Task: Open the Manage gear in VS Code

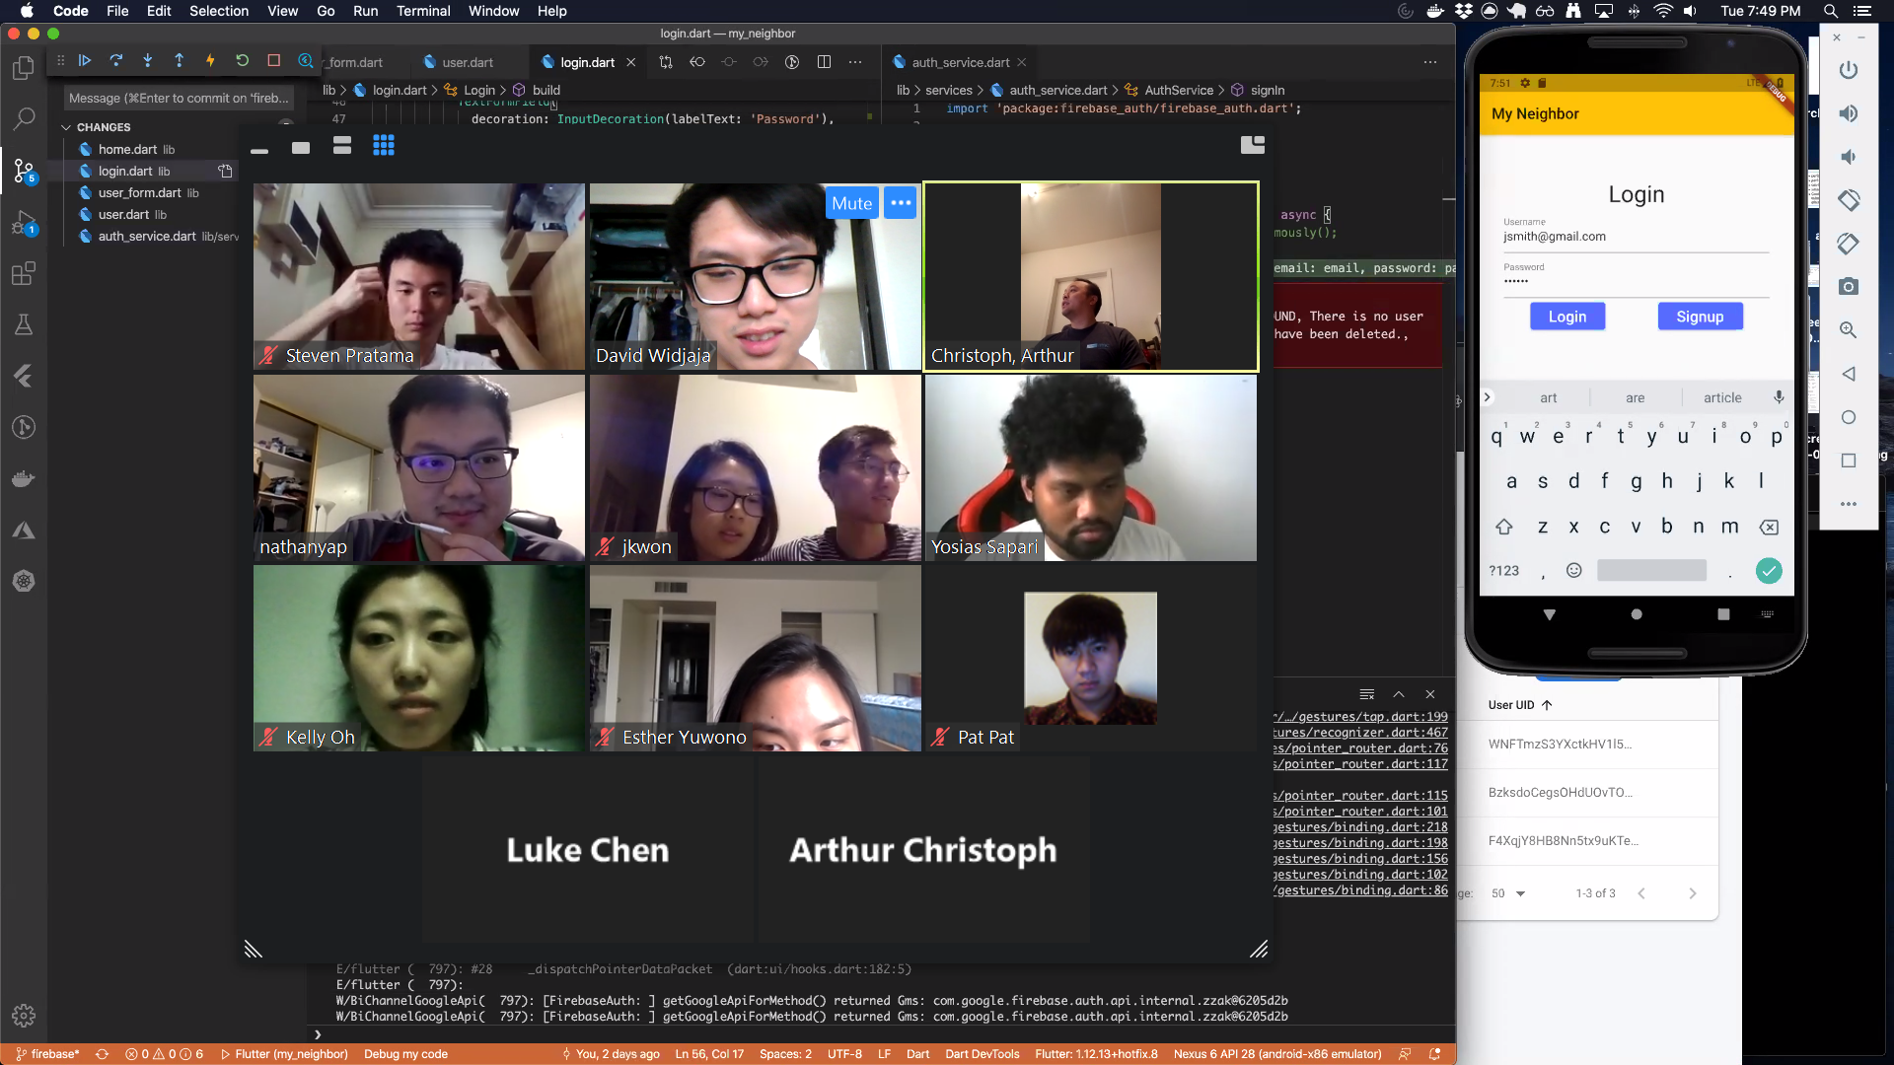Action: 24,1016
